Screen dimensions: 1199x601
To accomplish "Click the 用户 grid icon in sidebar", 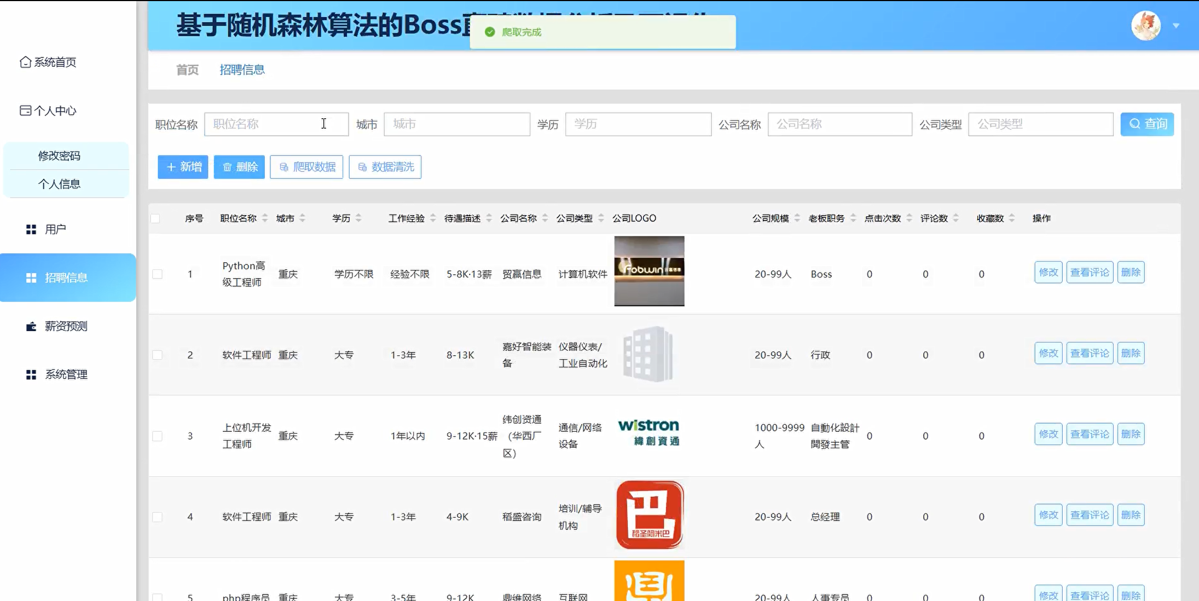I will click(x=31, y=229).
